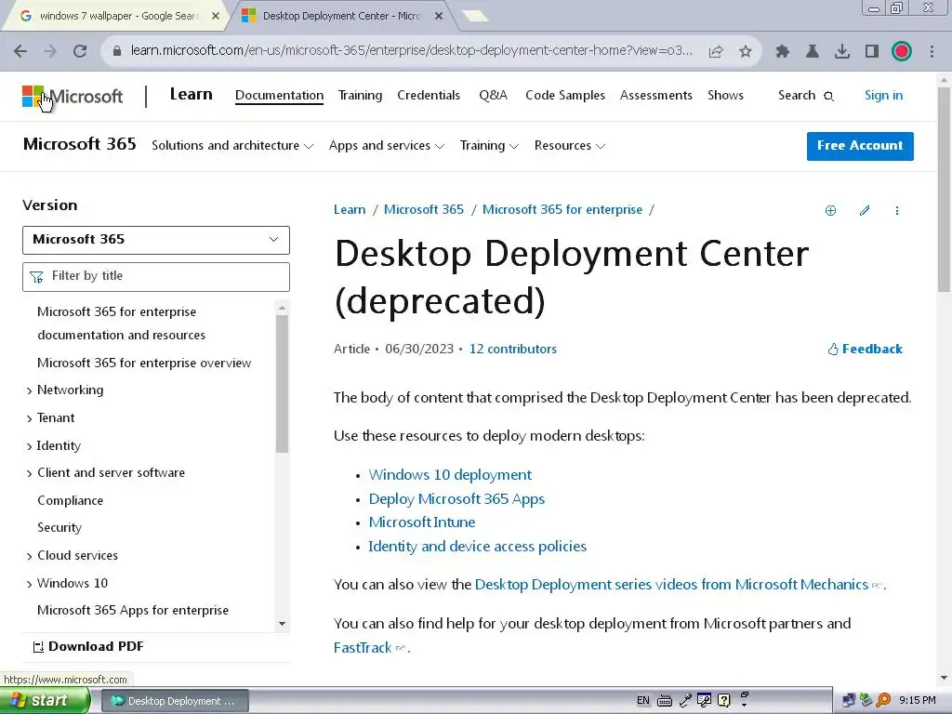The width and height of the screenshot is (952, 714).
Task: Click the Feedback button
Action: tap(866, 350)
